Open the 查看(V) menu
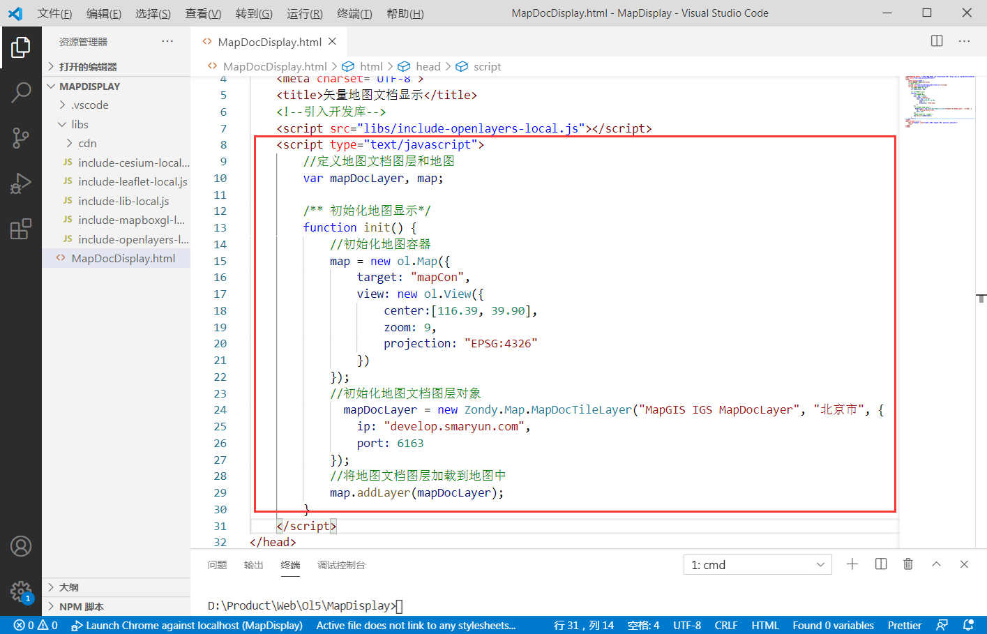 point(203,13)
